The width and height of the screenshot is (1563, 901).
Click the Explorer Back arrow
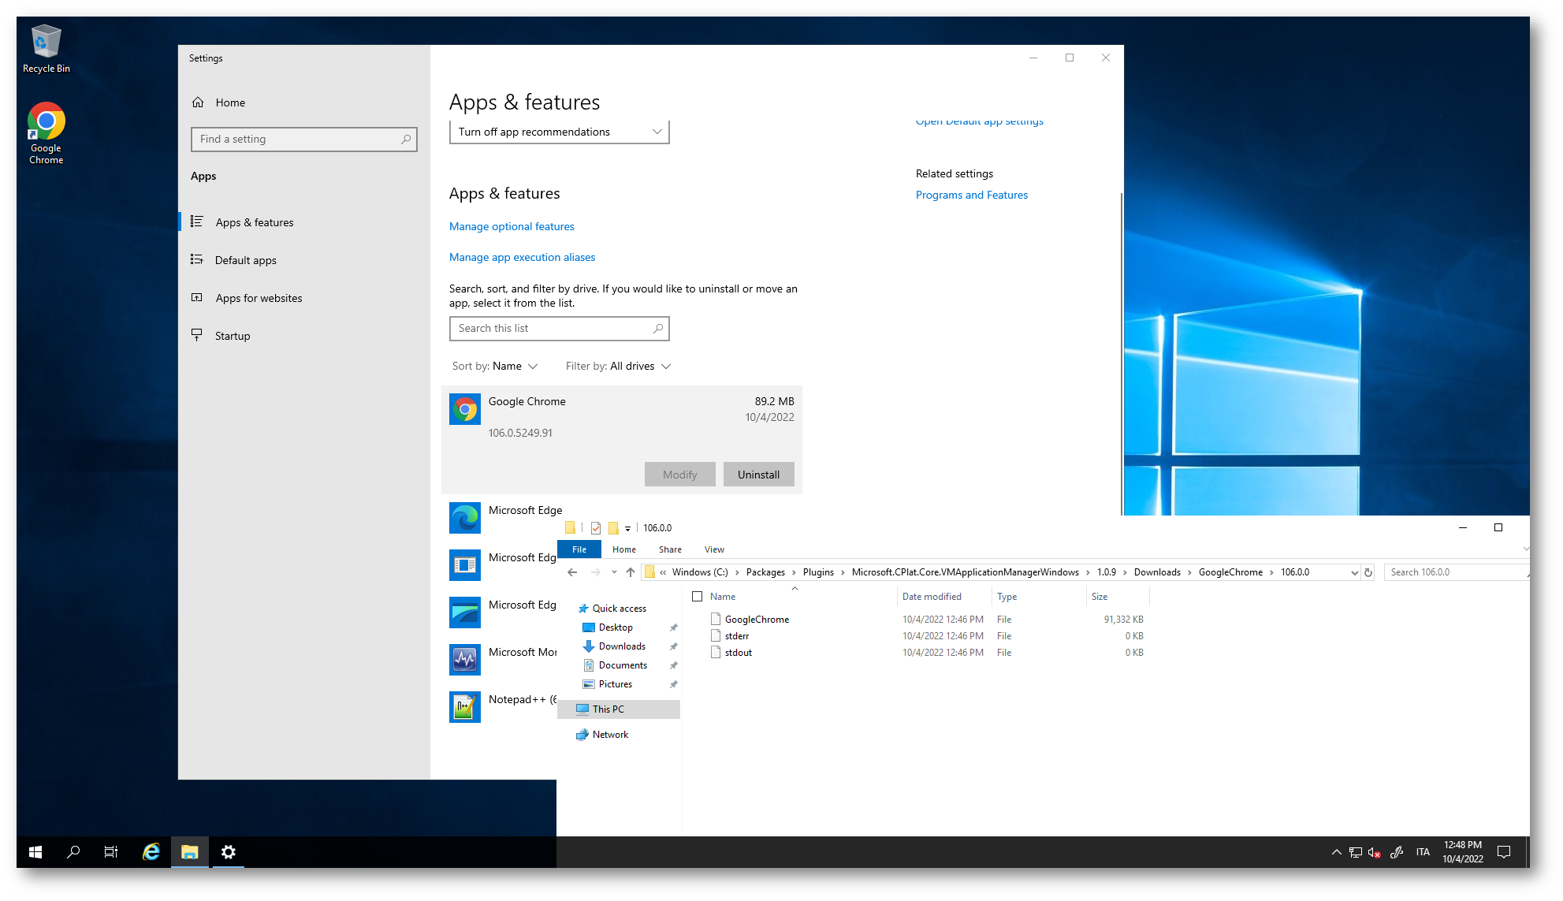pos(572,572)
